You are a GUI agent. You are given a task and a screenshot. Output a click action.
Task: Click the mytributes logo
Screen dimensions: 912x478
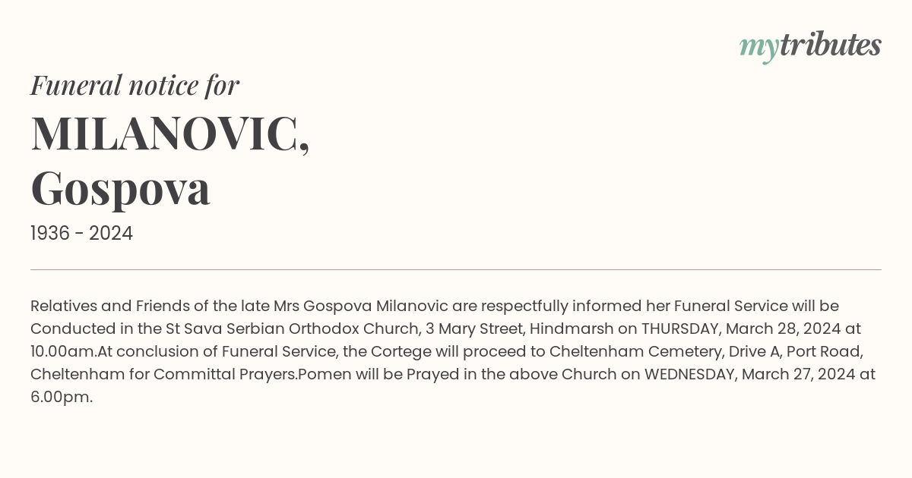click(x=810, y=46)
